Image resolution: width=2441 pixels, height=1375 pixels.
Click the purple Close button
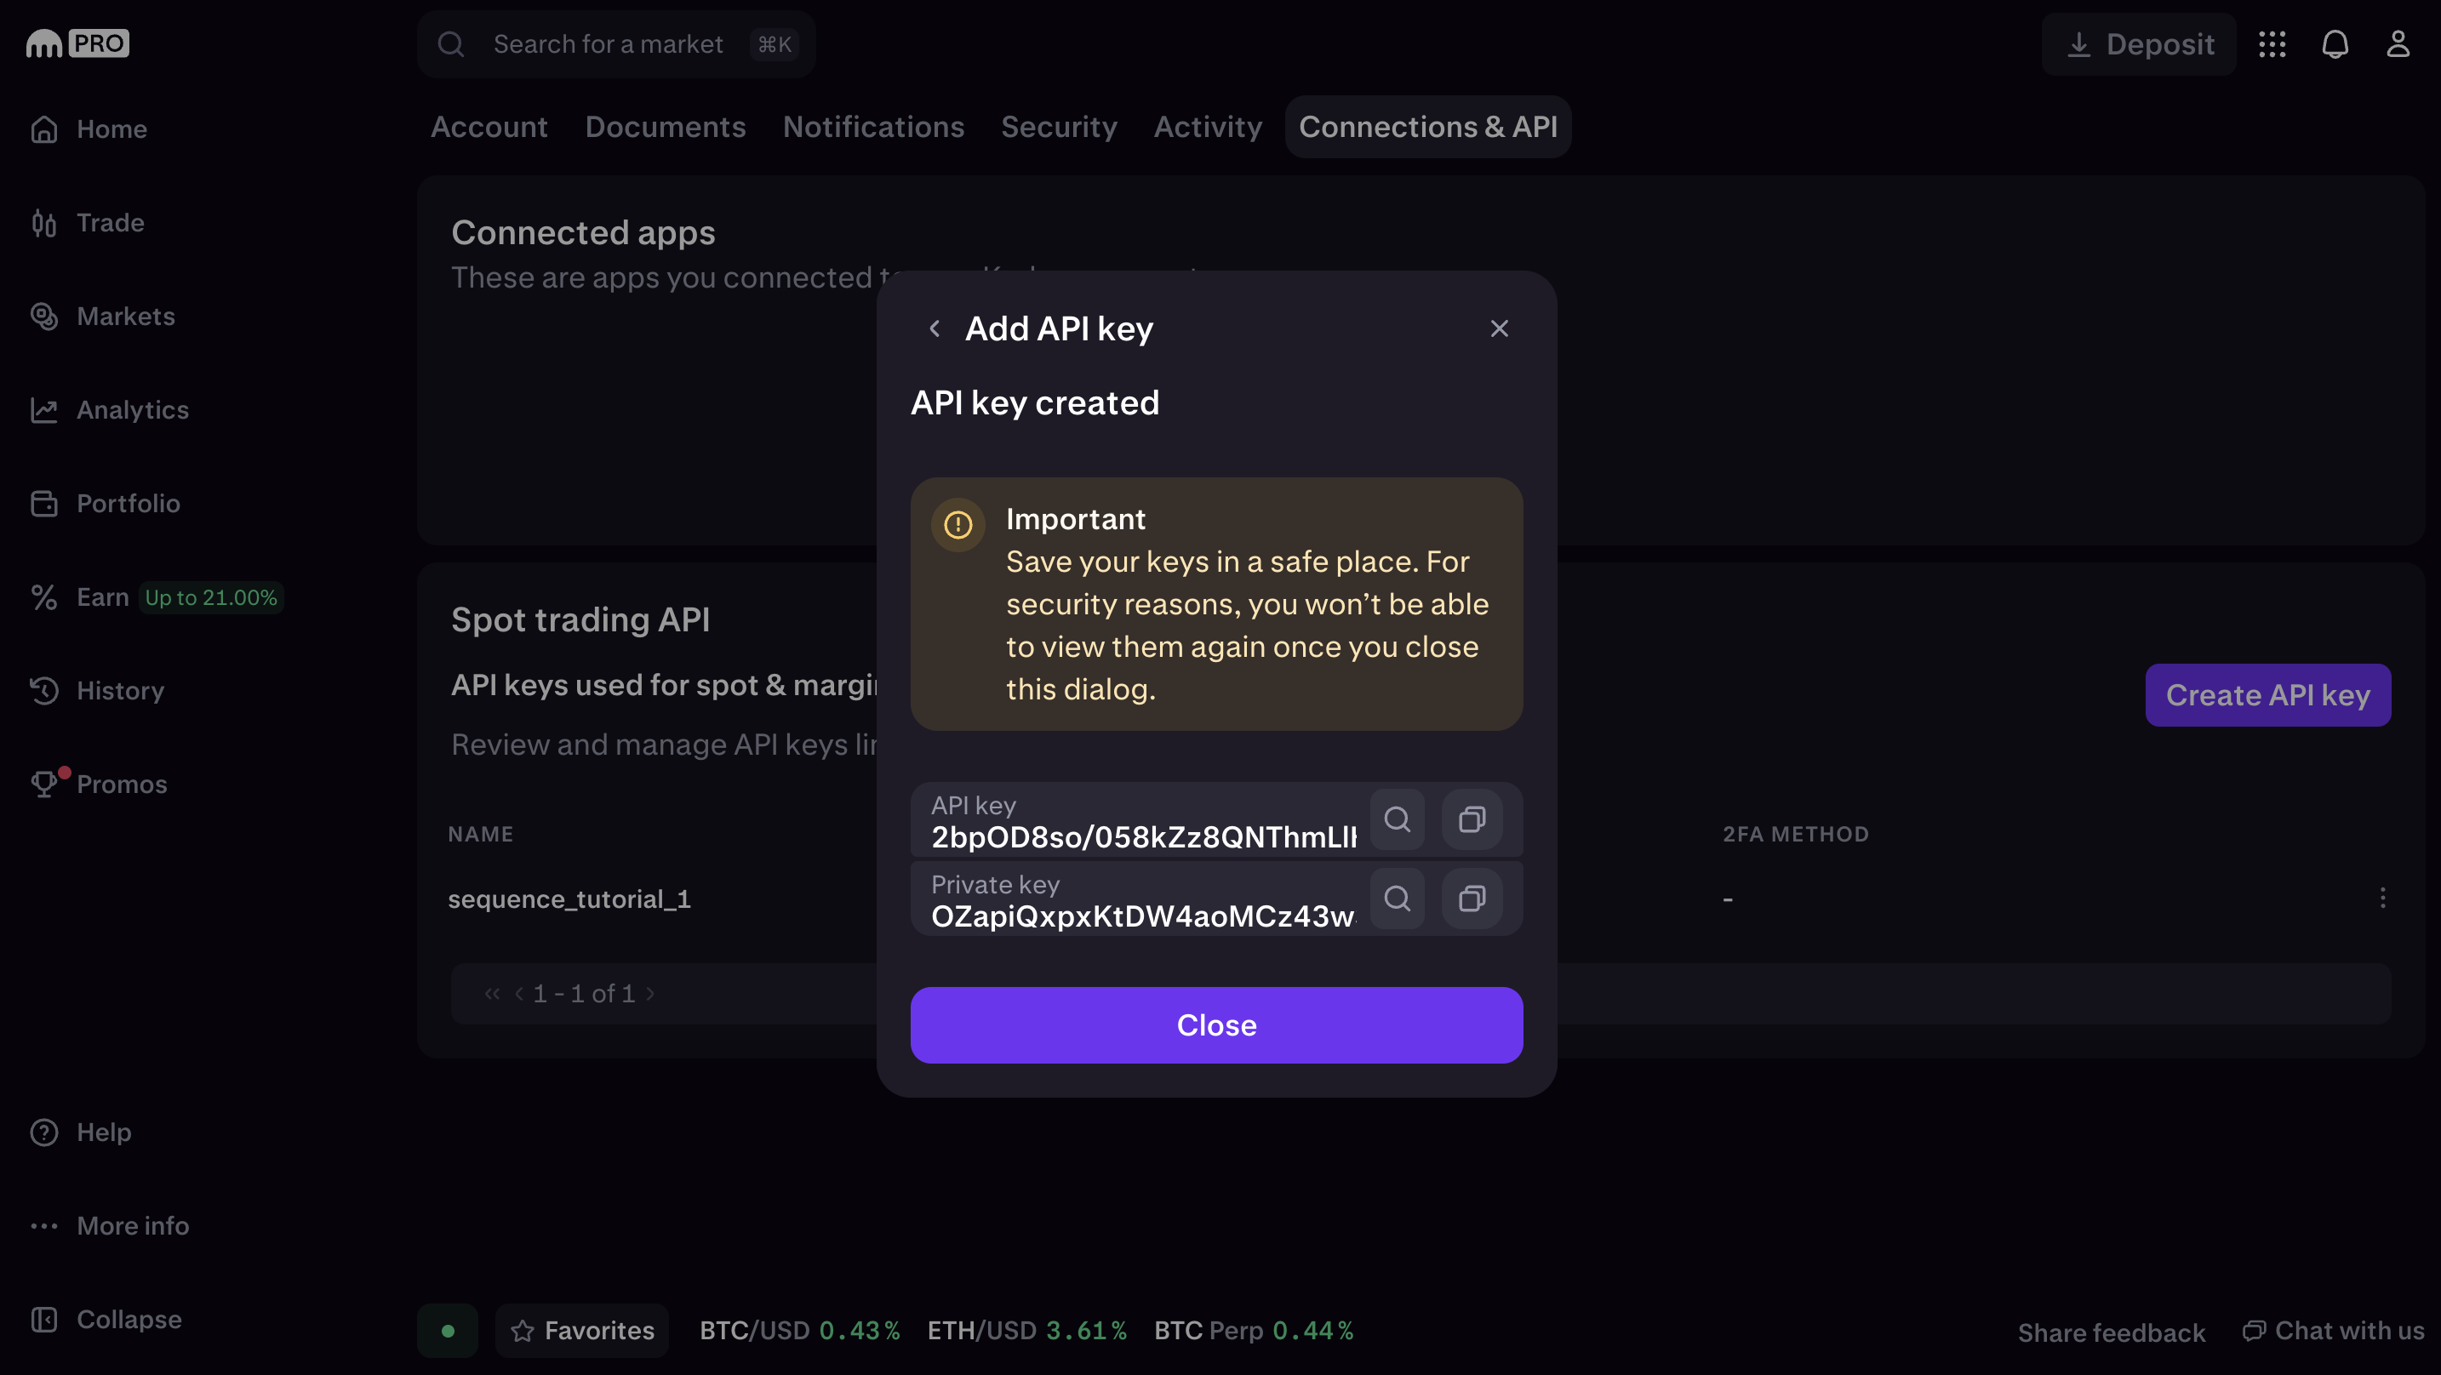[1217, 1025]
